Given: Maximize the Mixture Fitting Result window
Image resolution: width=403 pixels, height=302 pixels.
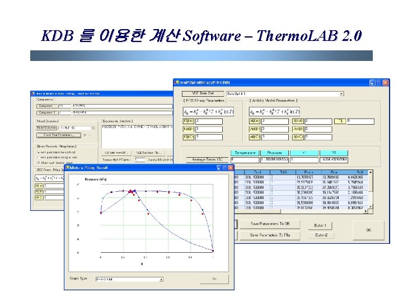Looking at the screenshot, I should click(224, 168).
